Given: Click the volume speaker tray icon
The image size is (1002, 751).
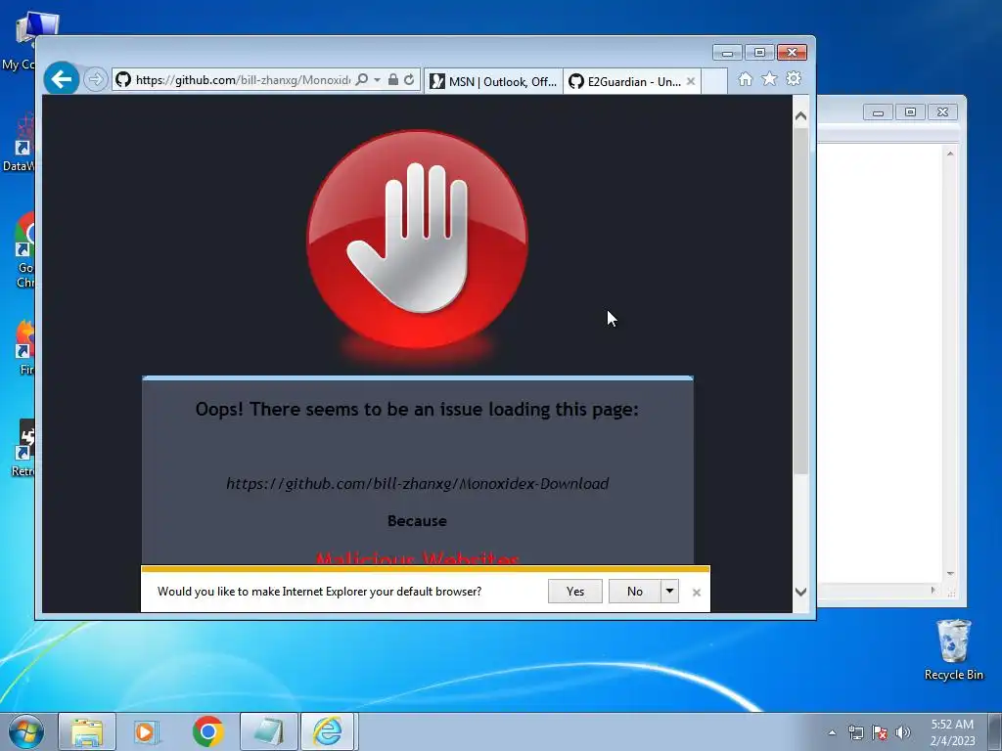Looking at the screenshot, I should (902, 732).
